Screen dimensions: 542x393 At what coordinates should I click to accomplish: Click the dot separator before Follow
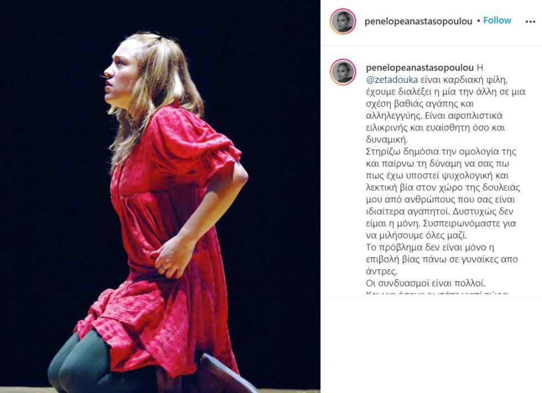point(478,21)
